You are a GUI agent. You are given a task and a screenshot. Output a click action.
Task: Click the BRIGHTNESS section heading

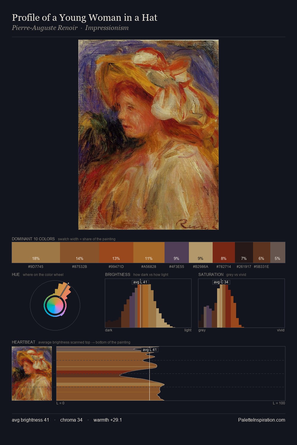click(118, 274)
